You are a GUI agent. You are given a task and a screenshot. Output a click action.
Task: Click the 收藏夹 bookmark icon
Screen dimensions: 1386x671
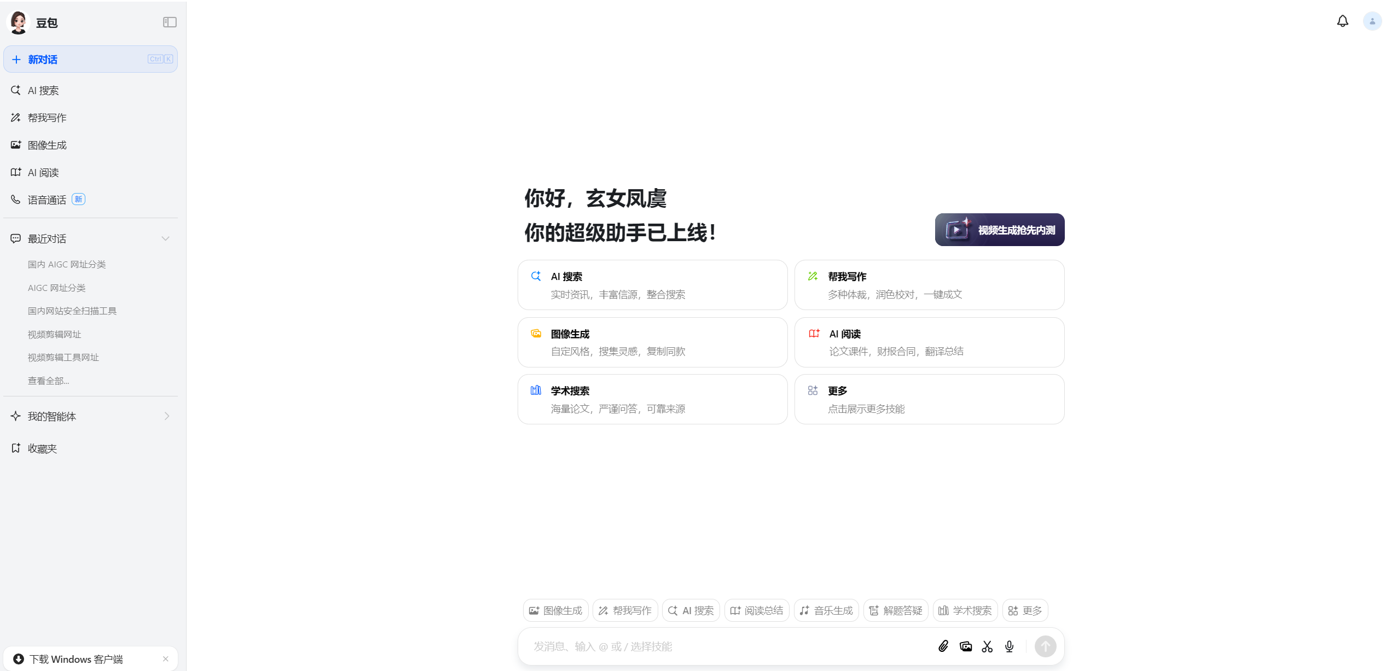[16, 448]
